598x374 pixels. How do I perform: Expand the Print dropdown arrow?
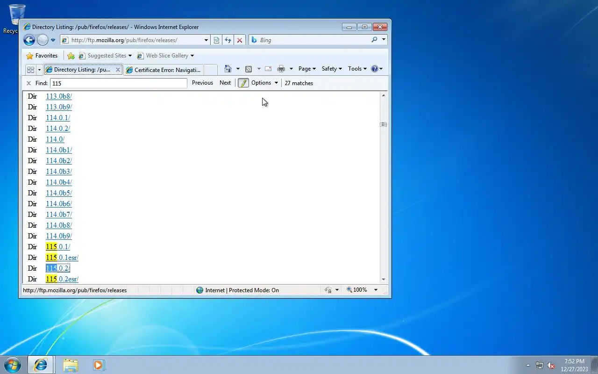pos(291,69)
